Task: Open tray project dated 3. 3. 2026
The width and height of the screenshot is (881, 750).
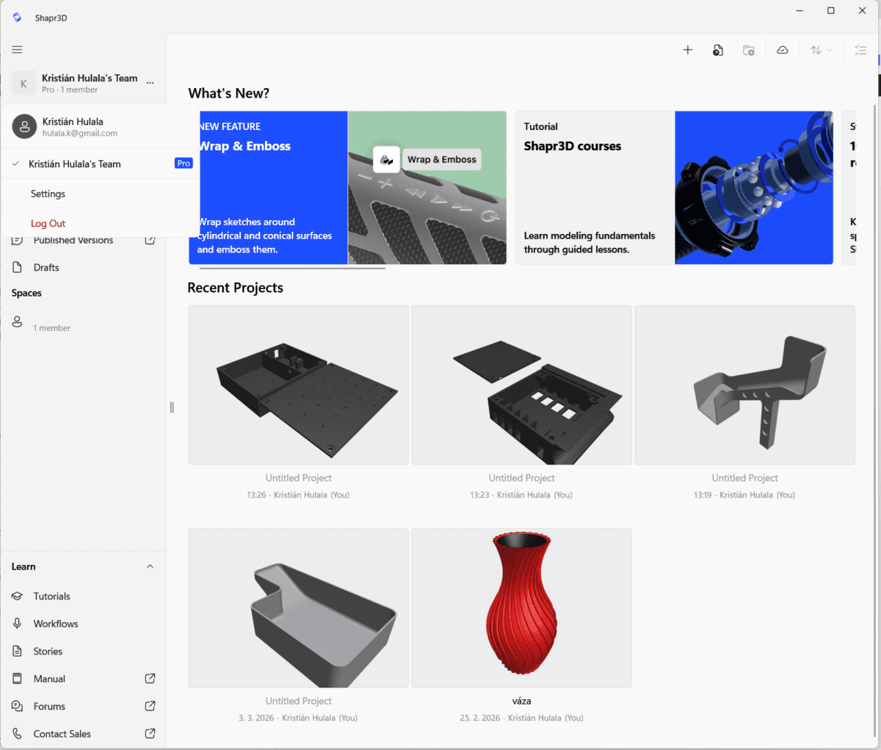Action: [298, 608]
